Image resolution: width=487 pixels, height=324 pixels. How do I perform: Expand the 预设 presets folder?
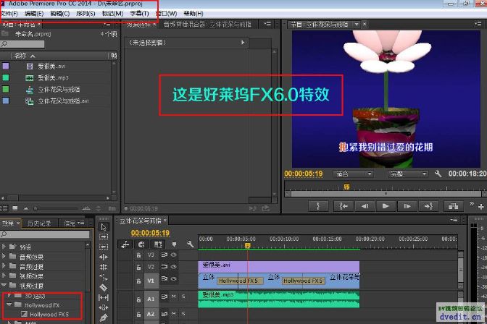pyautogui.click(x=4, y=247)
